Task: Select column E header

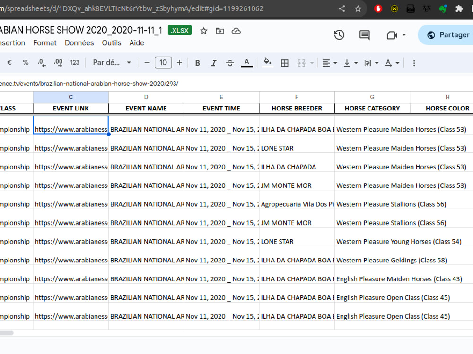Action: tap(221, 97)
